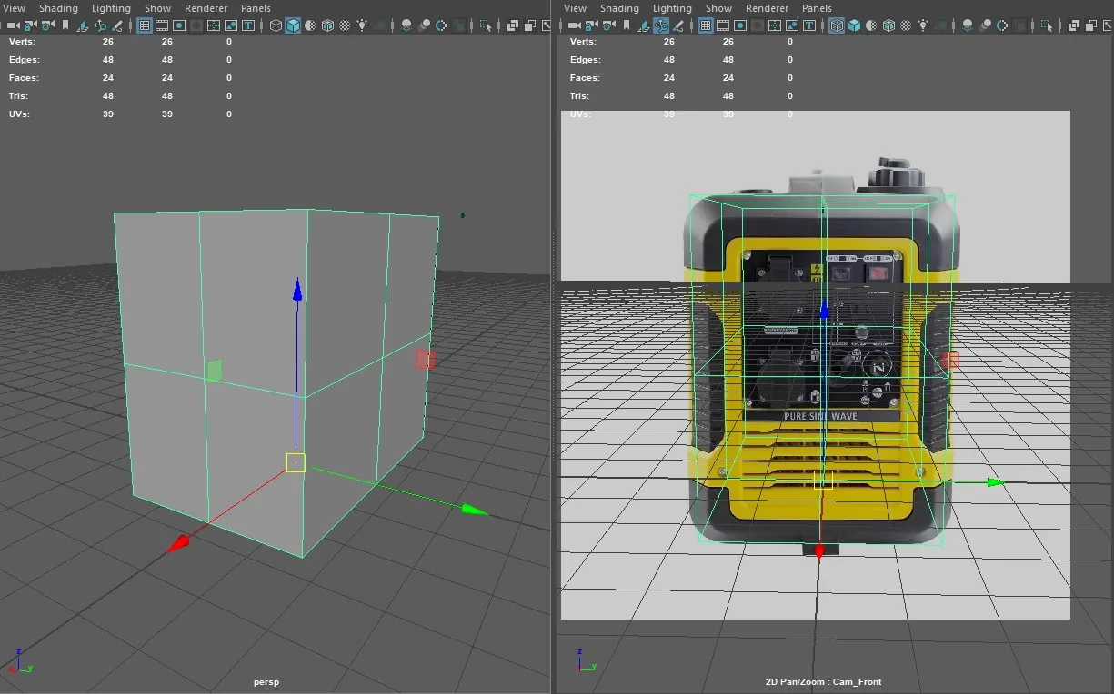This screenshot has width=1114, height=694.
Task: Toggle Resolution Gate in persp panel toolbar
Action: (x=180, y=26)
